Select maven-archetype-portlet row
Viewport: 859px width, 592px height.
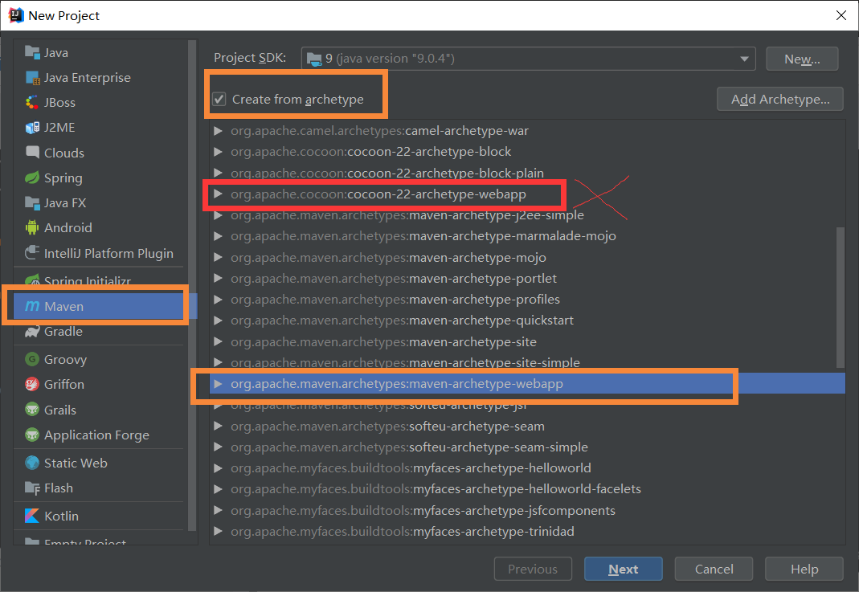click(x=527, y=278)
